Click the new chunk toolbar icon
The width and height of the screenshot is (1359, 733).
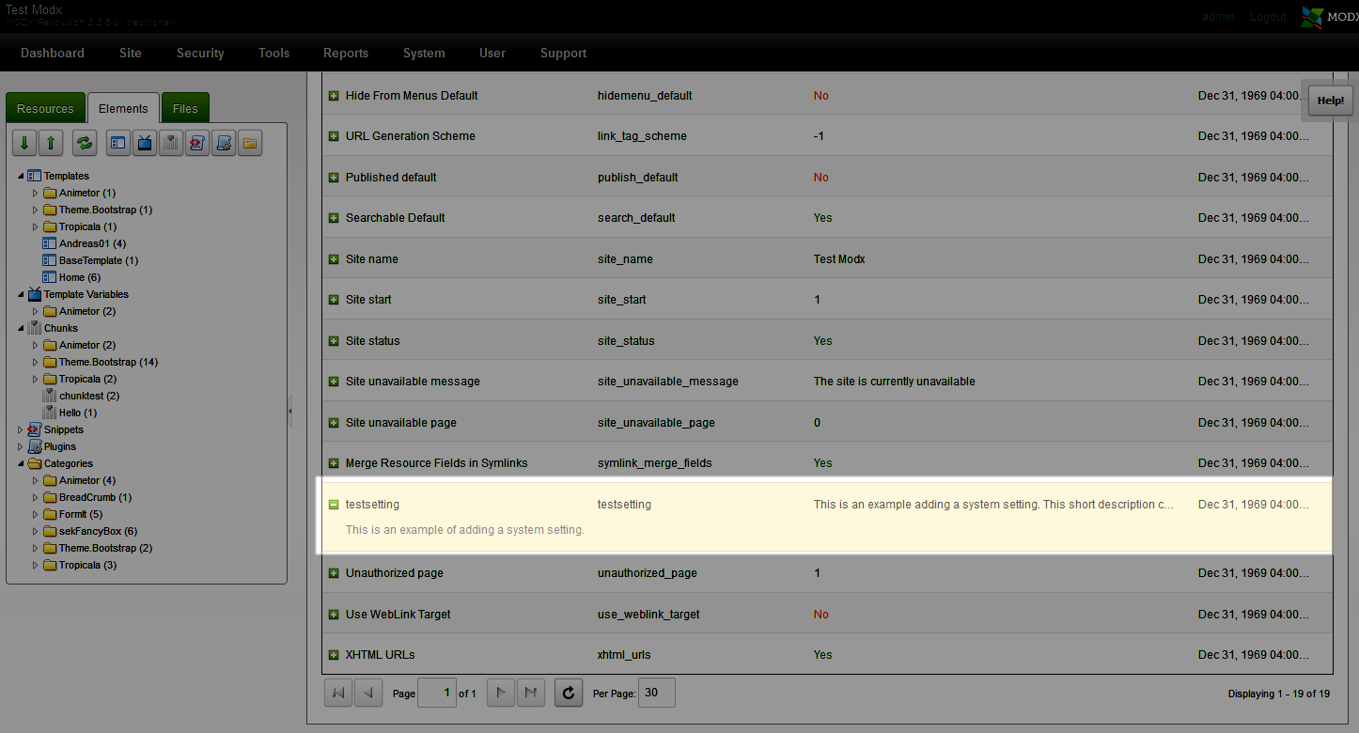point(171,143)
